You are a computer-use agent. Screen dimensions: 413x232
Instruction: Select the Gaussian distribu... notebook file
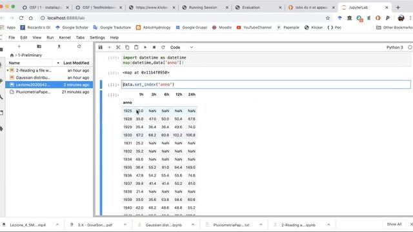(49, 77)
